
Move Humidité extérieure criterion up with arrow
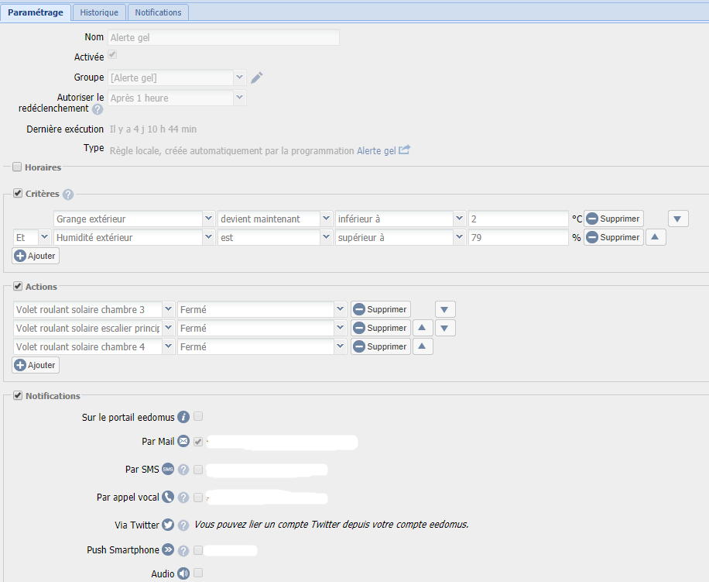point(656,238)
